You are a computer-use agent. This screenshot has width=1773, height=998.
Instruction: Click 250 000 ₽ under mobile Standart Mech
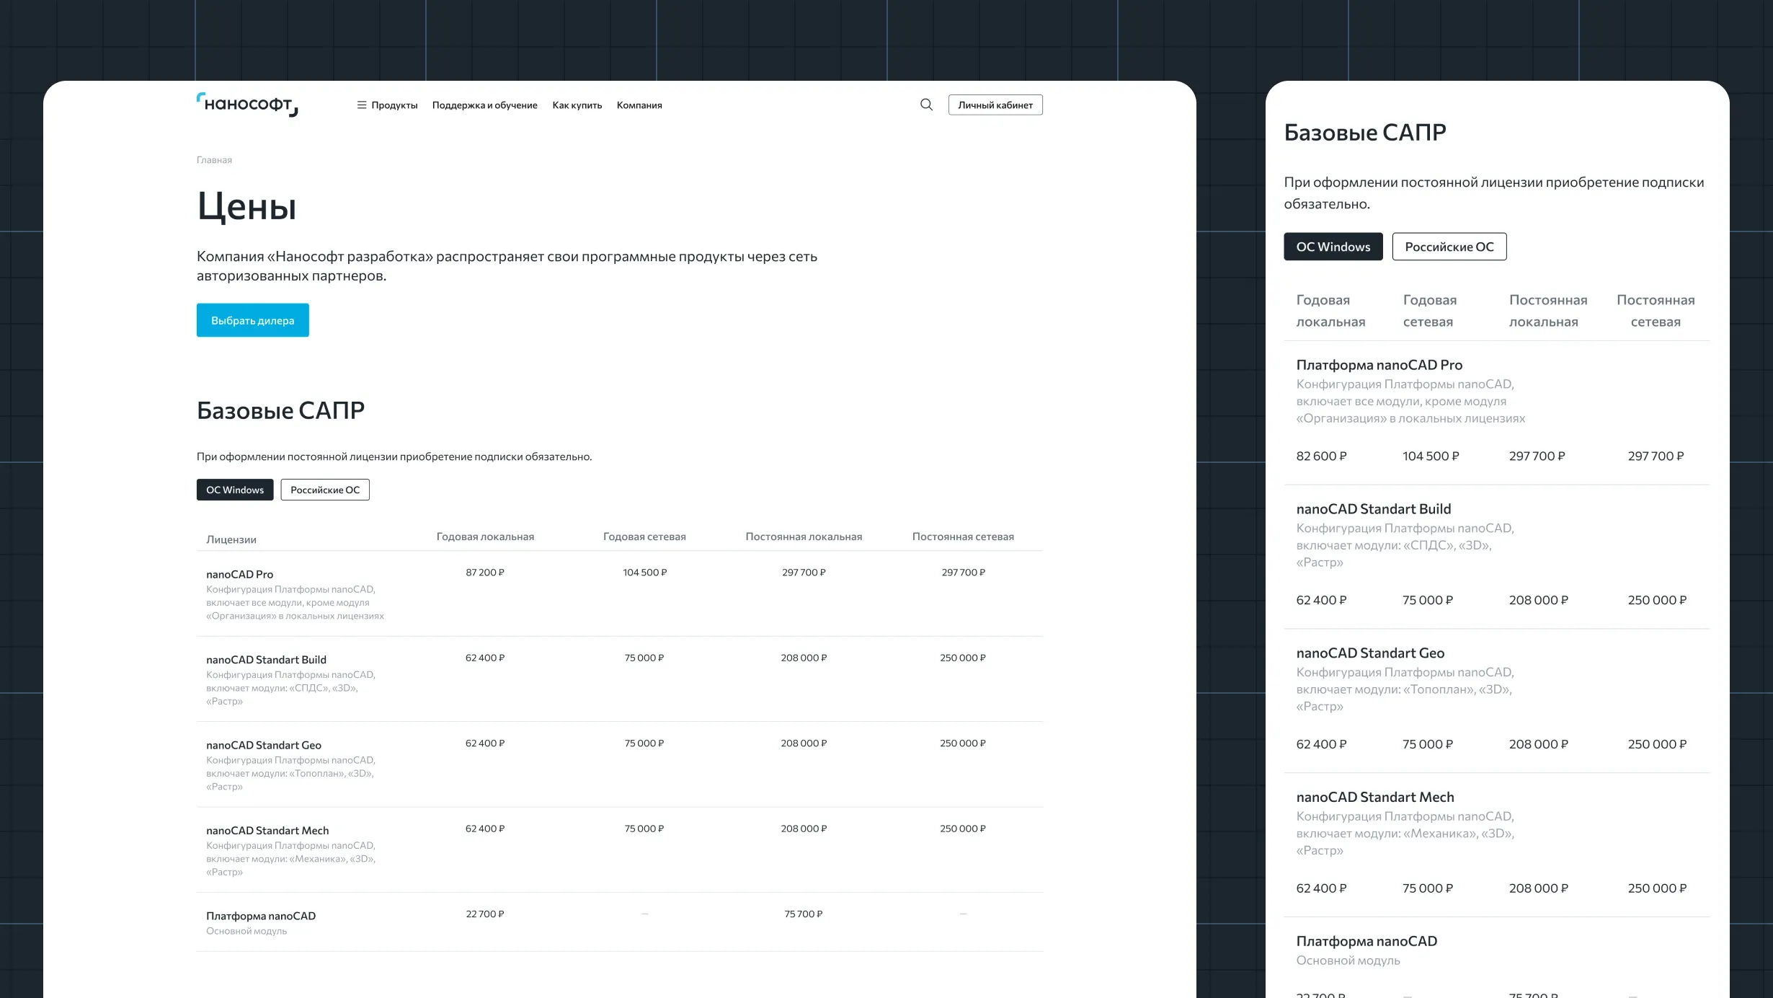[x=1657, y=889]
